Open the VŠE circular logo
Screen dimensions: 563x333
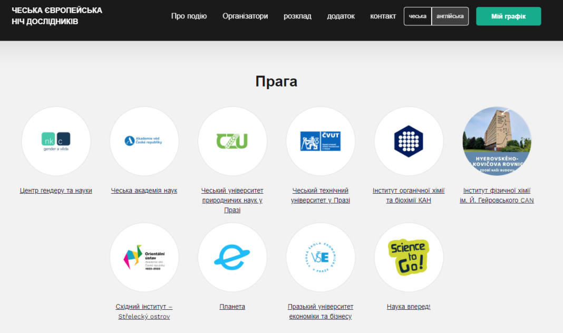point(321,257)
